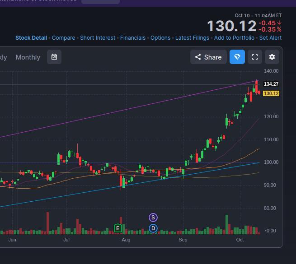Image resolution: width=296 pixels, height=264 pixels.
Task: Click the Oct label on the time axis
Action: [x=240, y=240]
